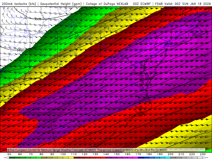The image size is (212, 159).
Task: Click the "Geopotential Height (gpm)" title text
Action: coord(61,4)
